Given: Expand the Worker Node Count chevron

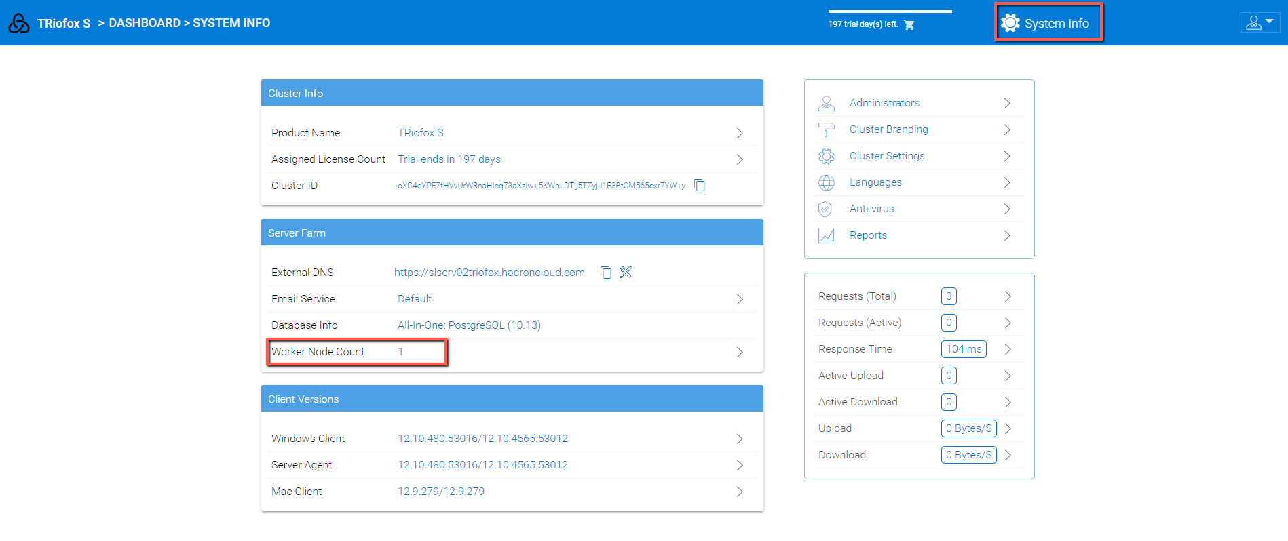Looking at the screenshot, I should [740, 352].
